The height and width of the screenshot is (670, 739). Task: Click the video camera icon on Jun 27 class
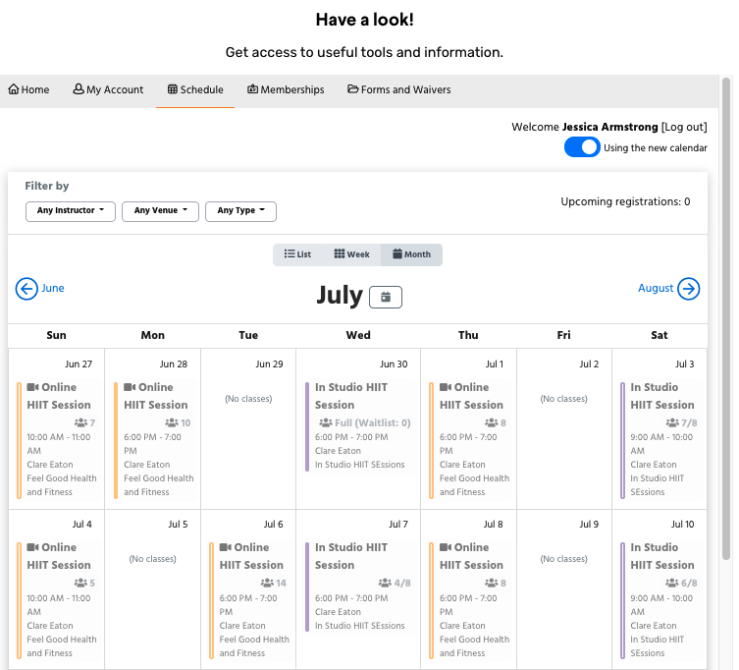point(32,387)
